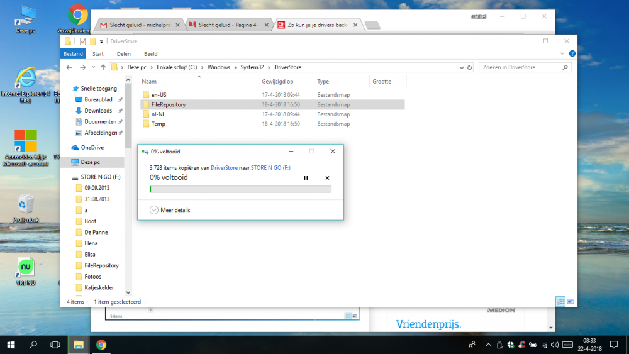Image resolution: width=629 pixels, height=354 pixels.
Task: Pause the copy operation
Action: pyautogui.click(x=306, y=178)
